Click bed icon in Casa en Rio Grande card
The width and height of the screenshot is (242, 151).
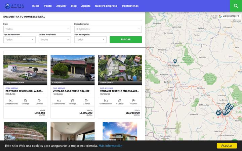pos(58,100)
